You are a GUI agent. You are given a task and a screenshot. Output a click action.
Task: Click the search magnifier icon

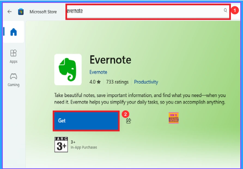click(225, 11)
